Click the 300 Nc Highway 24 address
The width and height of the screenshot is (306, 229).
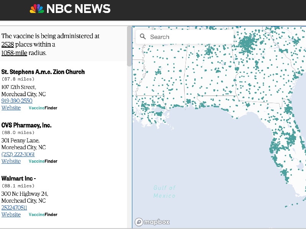(24, 194)
